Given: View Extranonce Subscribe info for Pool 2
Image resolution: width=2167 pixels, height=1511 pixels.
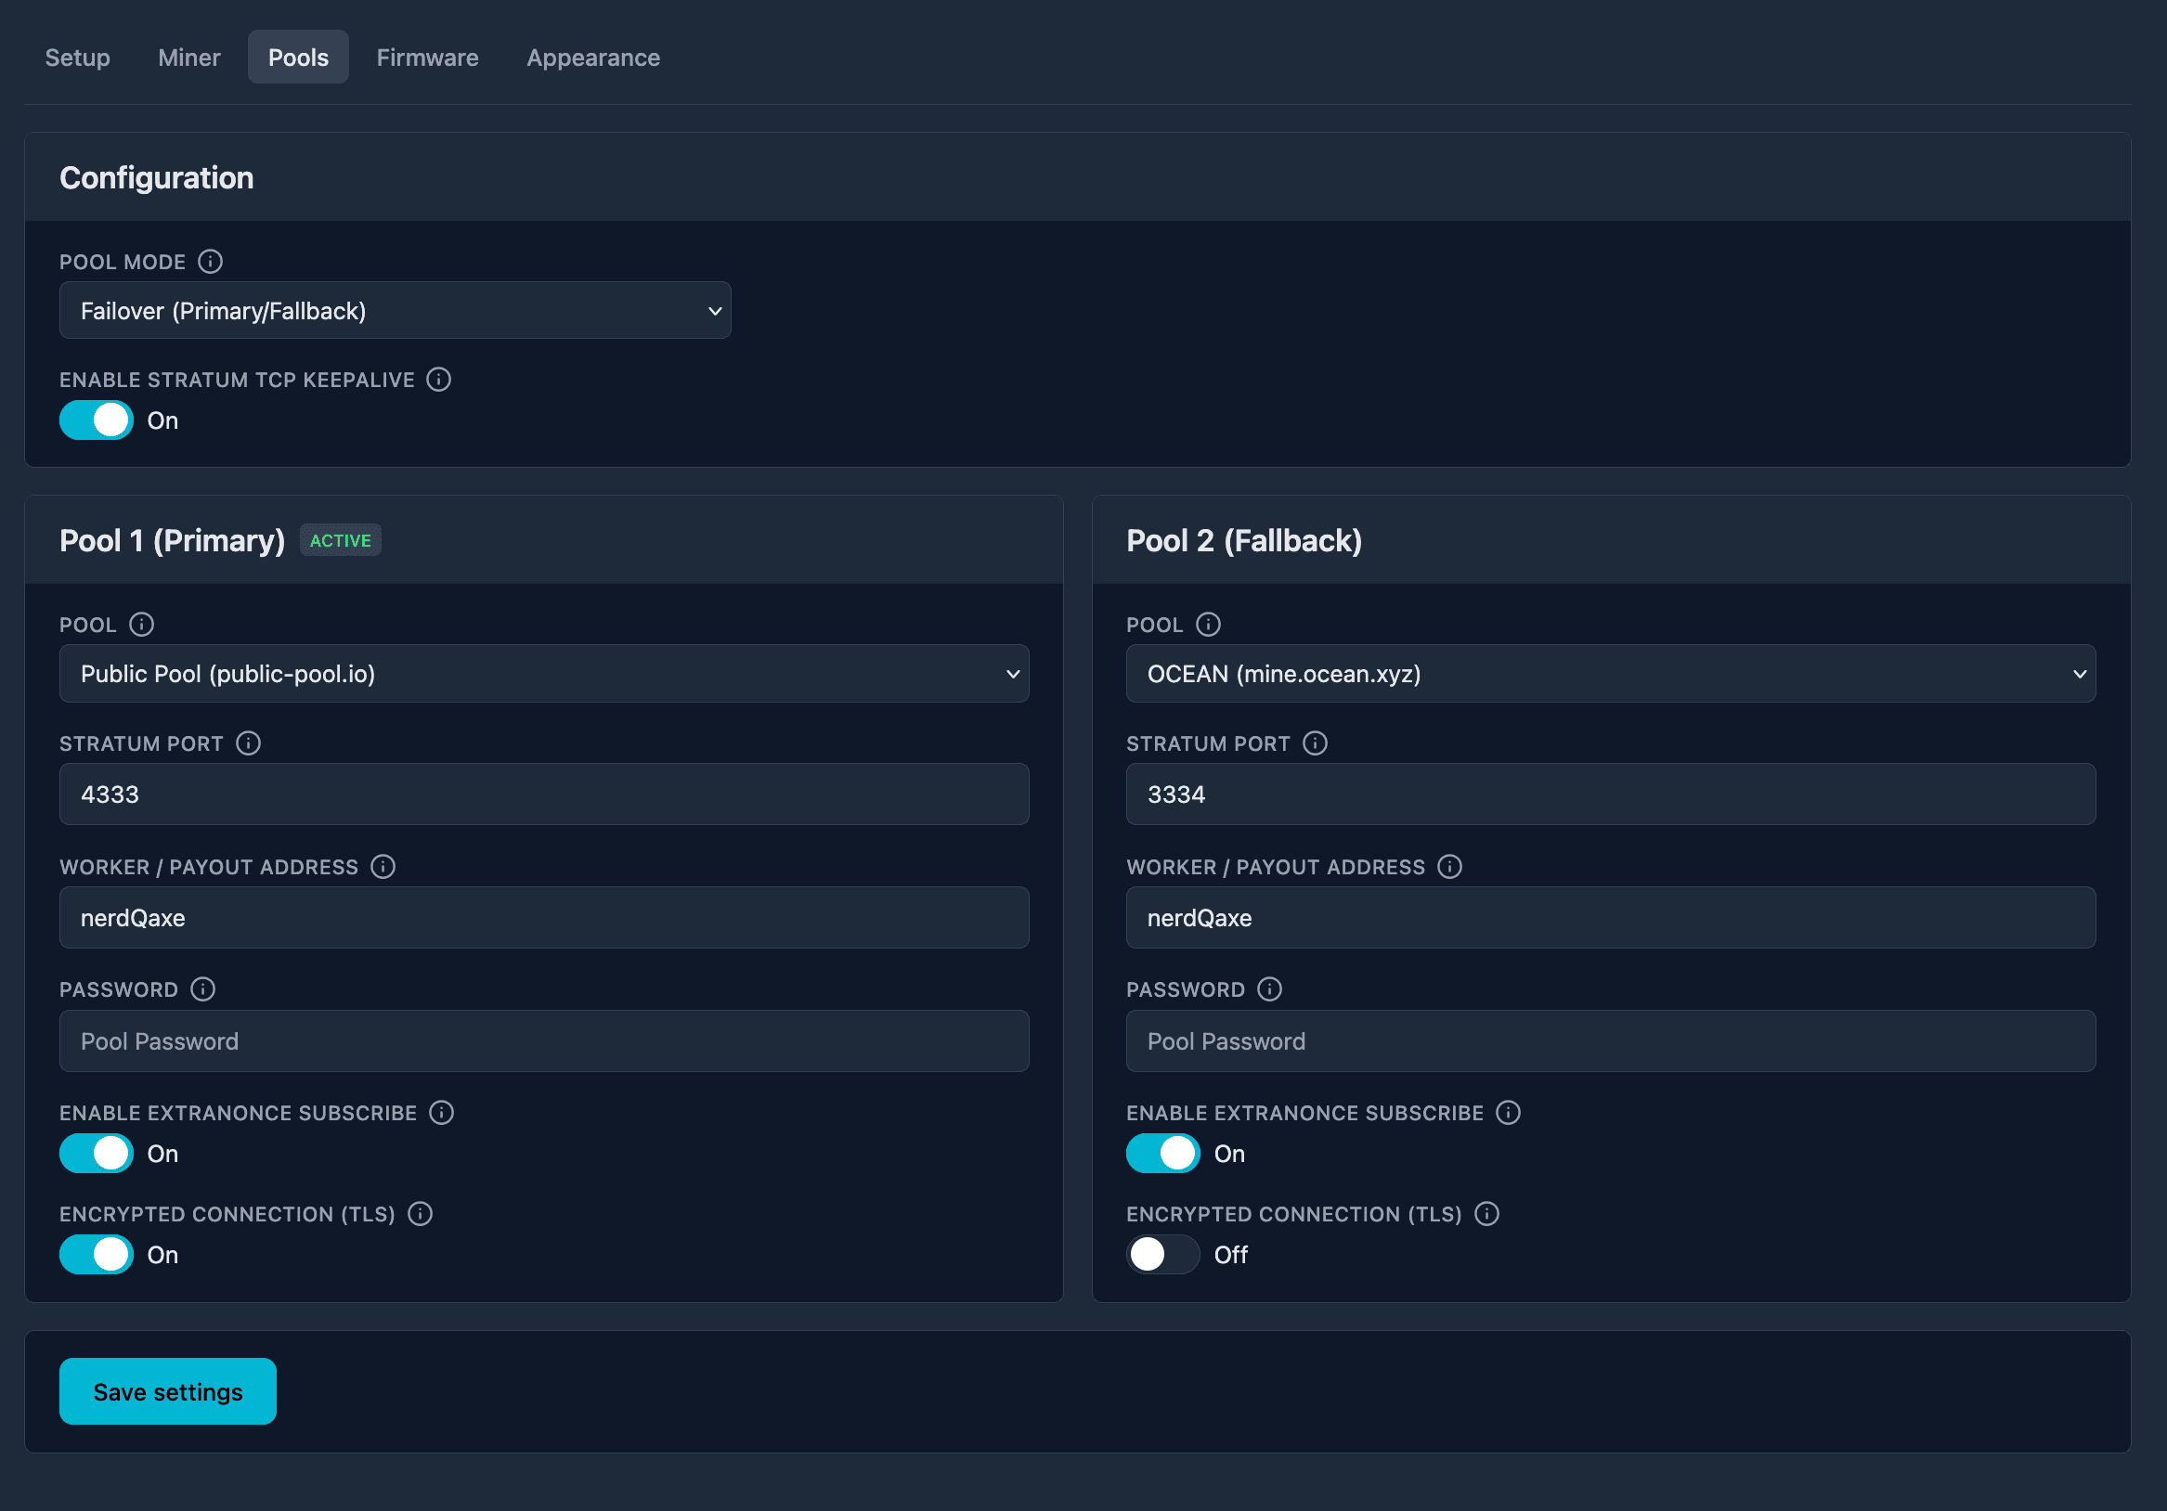Looking at the screenshot, I should pyautogui.click(x=1507, y=1113).
